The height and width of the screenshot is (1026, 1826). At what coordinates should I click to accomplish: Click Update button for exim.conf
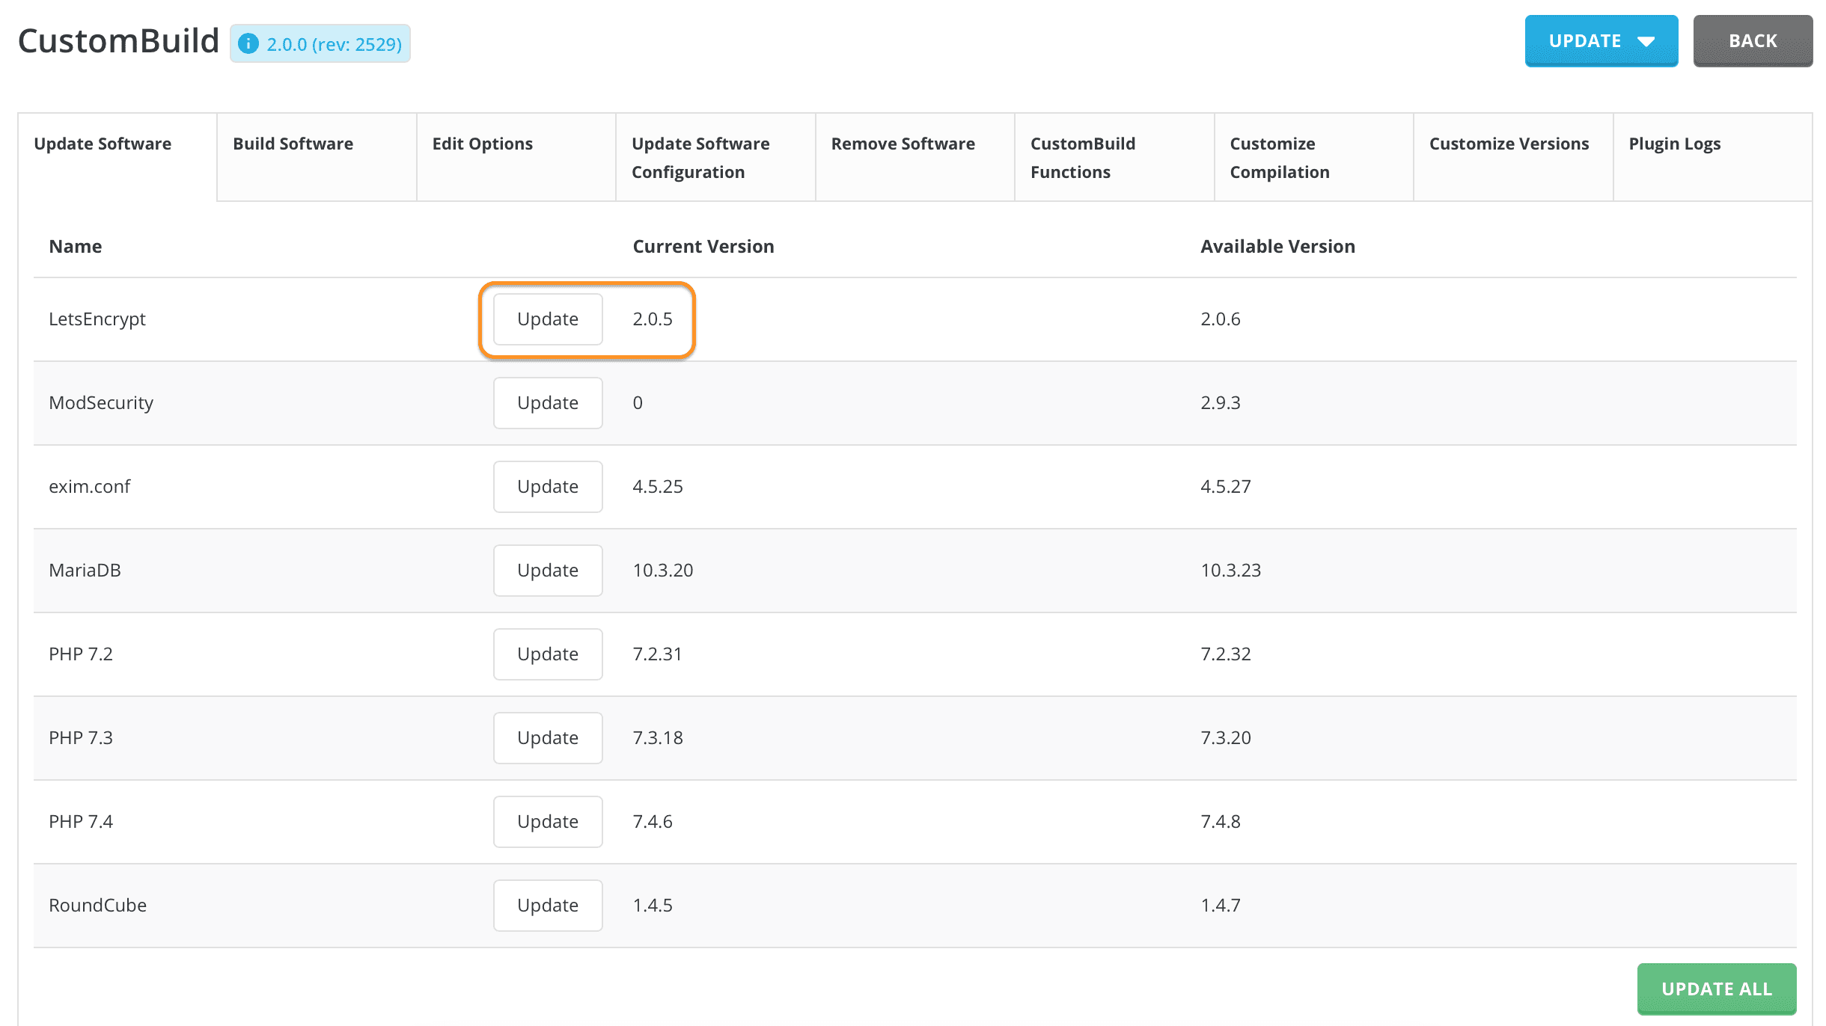tap(548, 486)
